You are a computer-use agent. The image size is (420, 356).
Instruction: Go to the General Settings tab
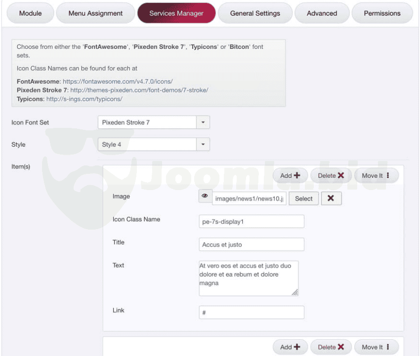point(255,13)
